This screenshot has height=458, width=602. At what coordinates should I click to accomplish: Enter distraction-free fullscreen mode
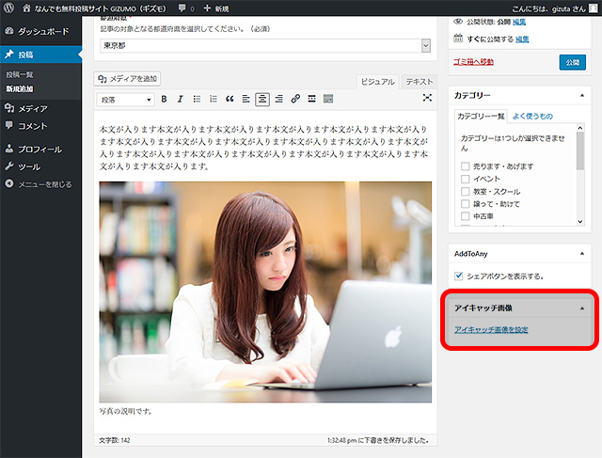[x=427, y=98]
